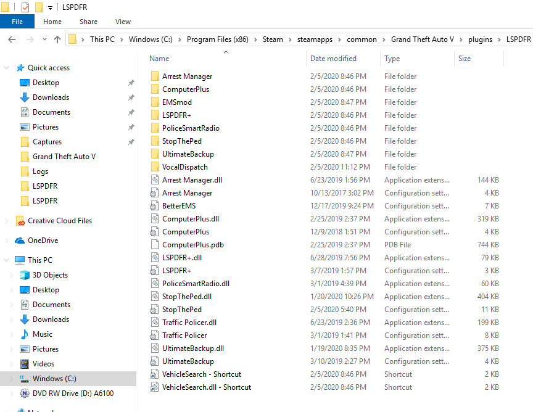Open Logs folder in Quick access
This screenshot has width=533, height=412.
click(x=40, y=171)
